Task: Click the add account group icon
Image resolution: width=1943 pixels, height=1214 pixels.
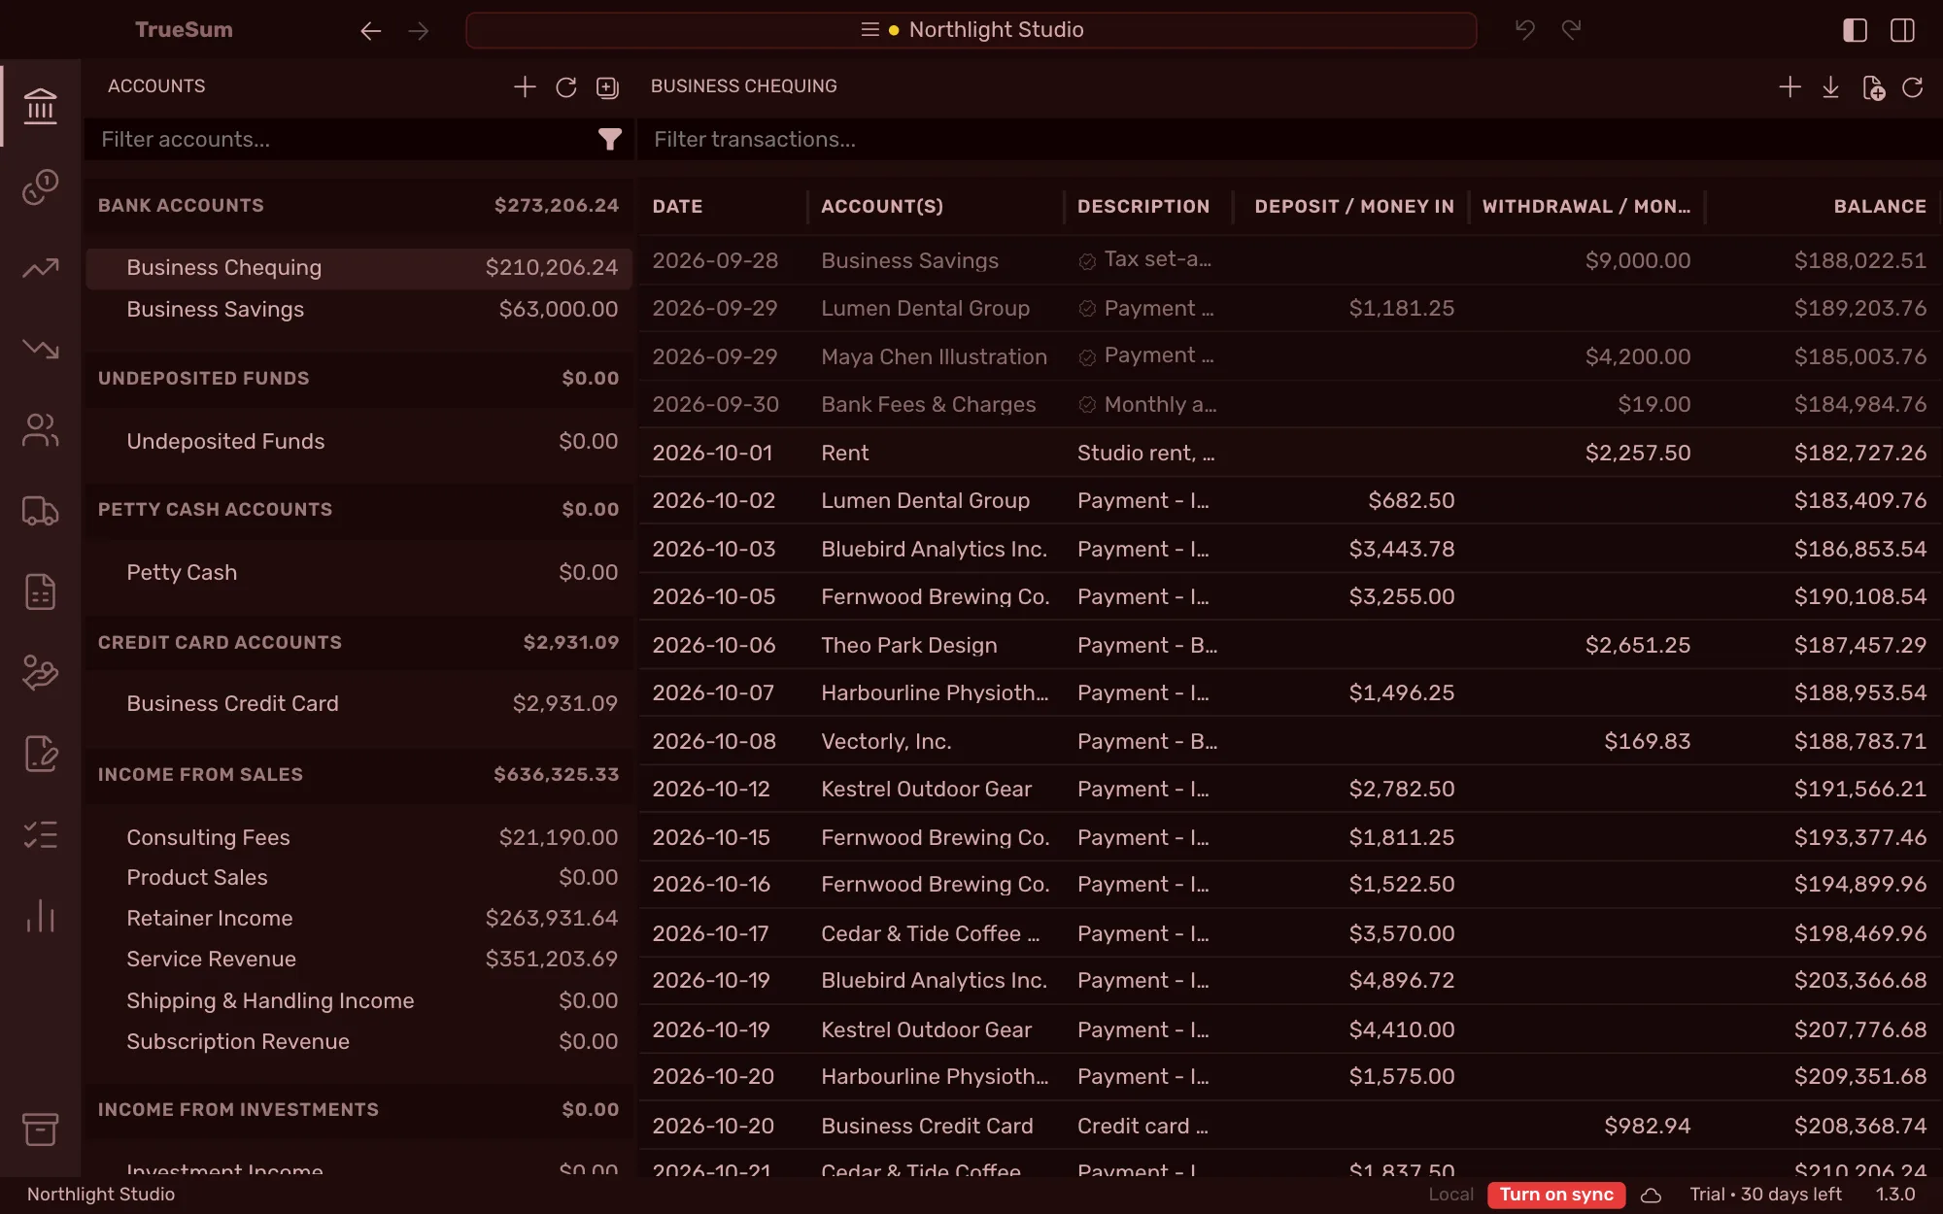Action: (607, 87)
